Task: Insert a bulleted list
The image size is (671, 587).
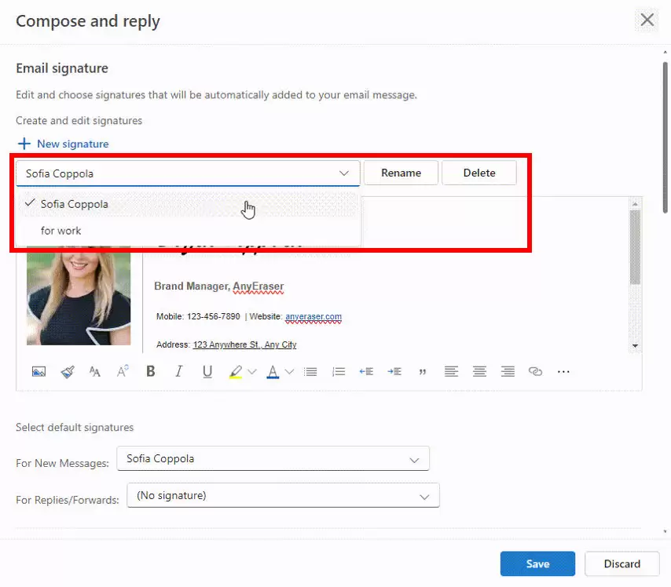Action: [x=310, y=371]
